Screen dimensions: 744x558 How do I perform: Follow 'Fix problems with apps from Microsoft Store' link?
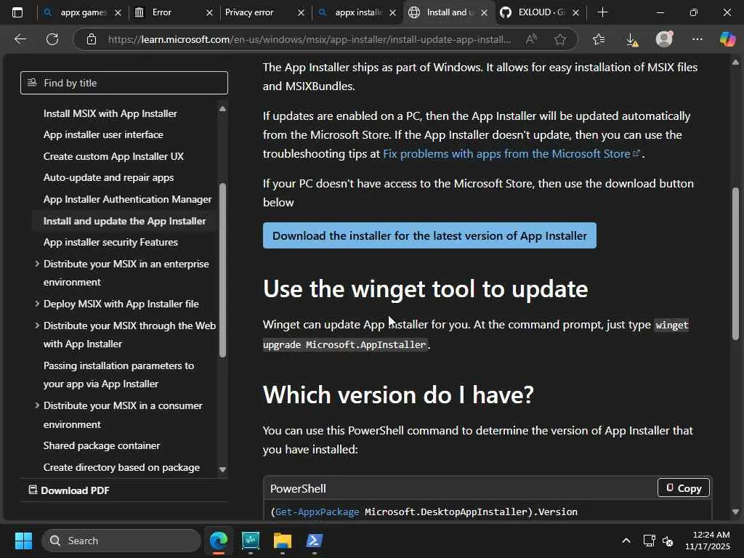[x=511, y=154]
